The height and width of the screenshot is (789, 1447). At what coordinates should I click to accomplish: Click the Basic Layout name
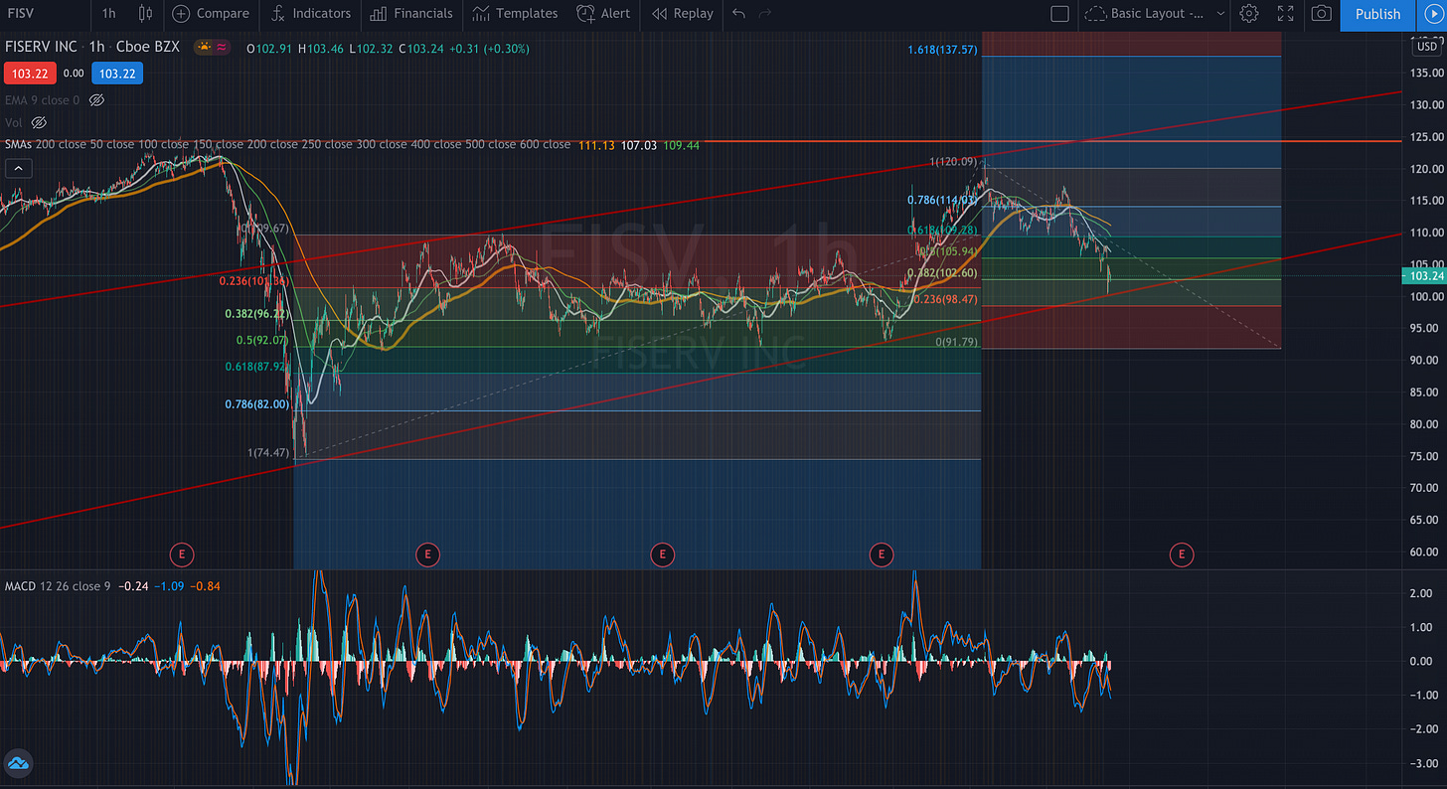click(x=1155, y=14)
